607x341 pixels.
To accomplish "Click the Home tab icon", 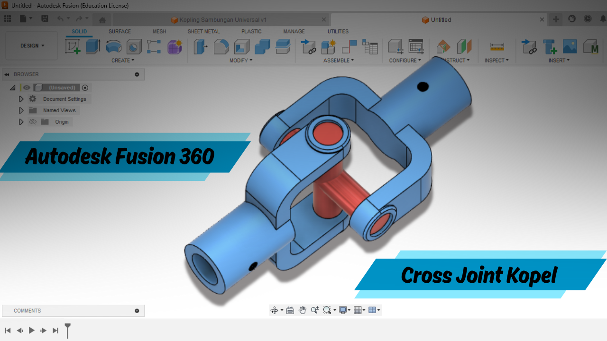I will [102, 20].
